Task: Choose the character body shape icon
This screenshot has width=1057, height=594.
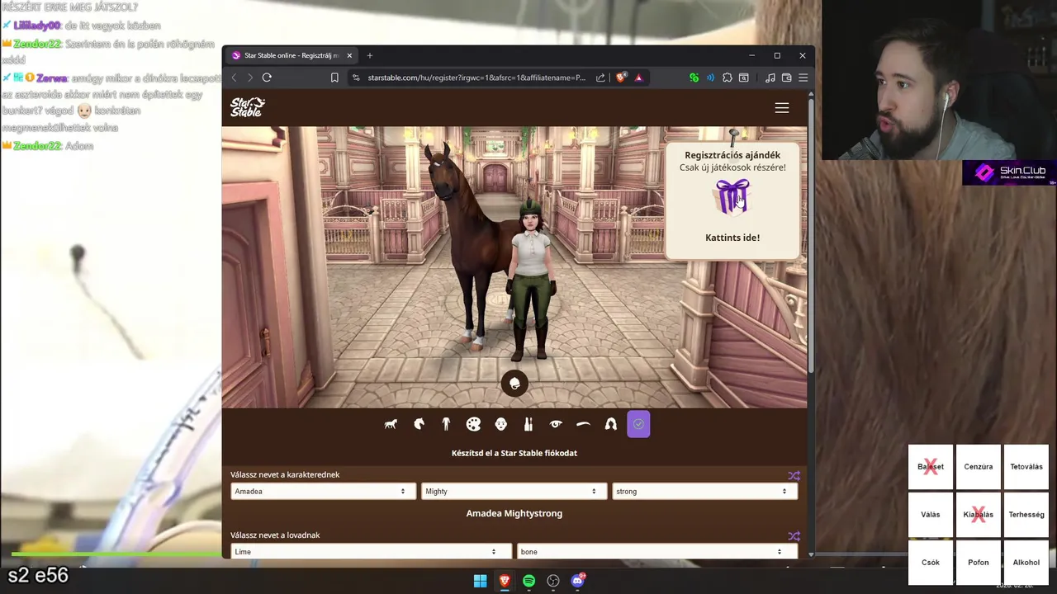Action: pyautogui.click(x=446, y=424)
